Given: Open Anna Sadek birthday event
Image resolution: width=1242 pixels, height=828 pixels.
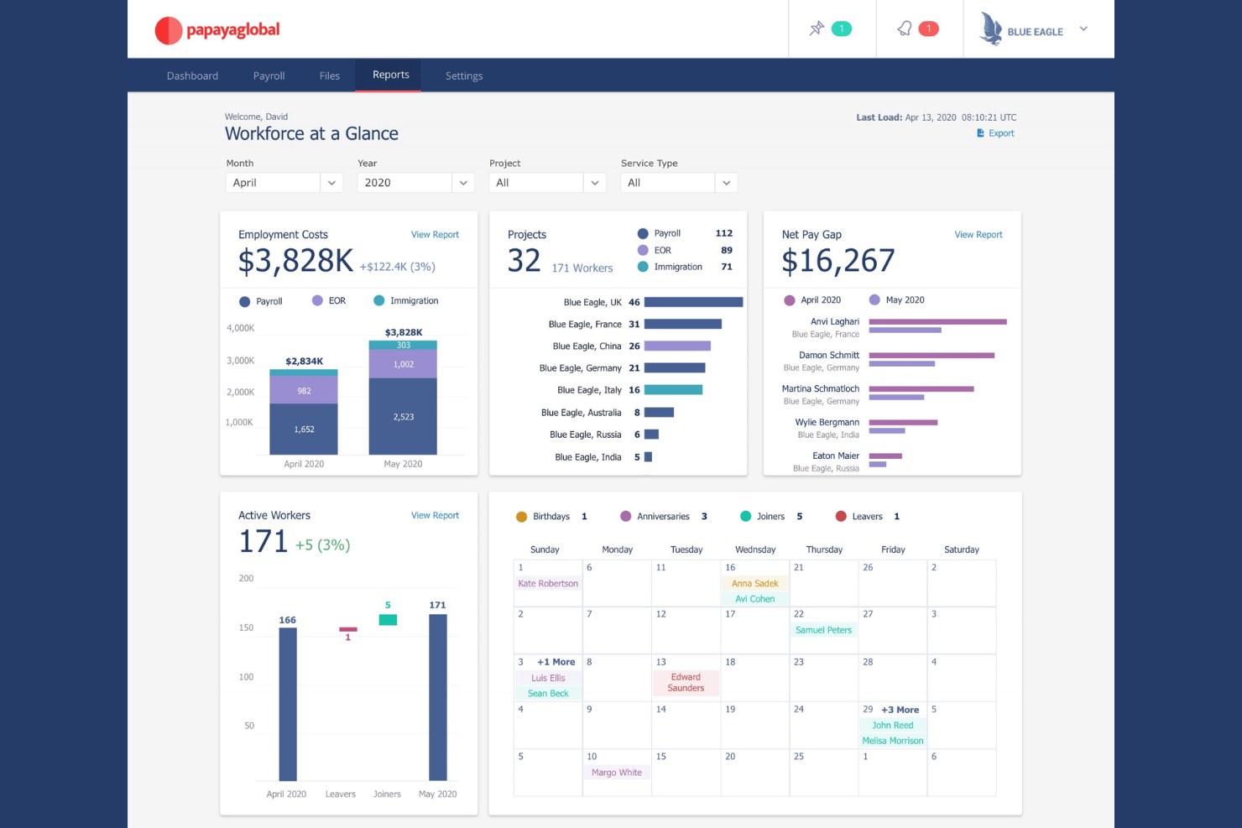Looking at the screenshot, I should click(x=754, y=584).
